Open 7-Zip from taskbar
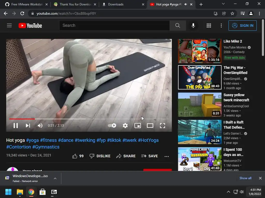This screenshot has width=265, height=198. [54, 192]
